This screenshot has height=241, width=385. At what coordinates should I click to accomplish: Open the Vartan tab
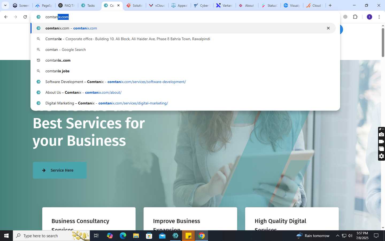225,5
